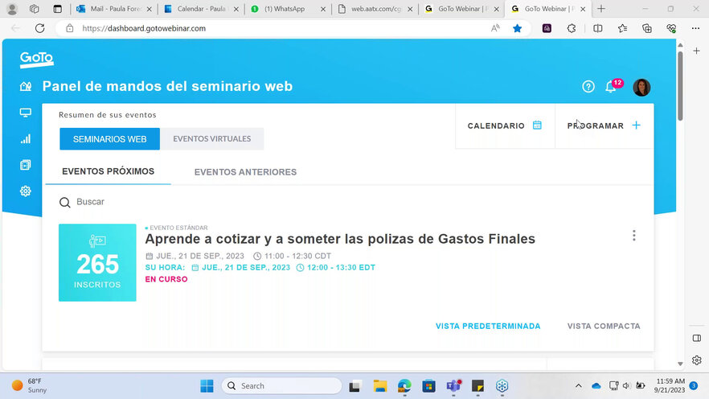The image size is (709, 399).
Task: Open Microsoft Teams from the taskbar
Action: (x=453, y=386)
